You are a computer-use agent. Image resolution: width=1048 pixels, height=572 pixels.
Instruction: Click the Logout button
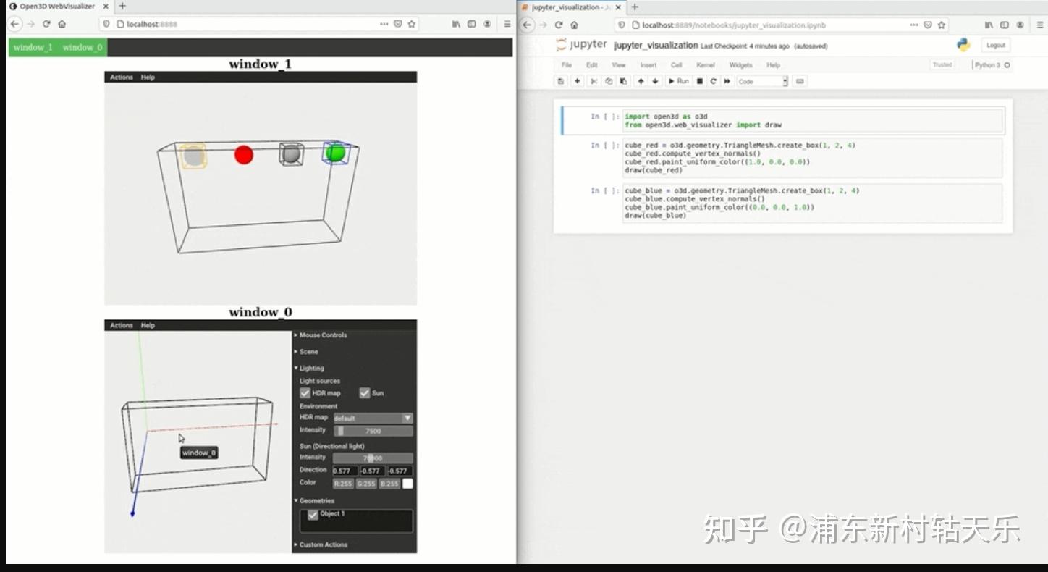pyautogui.click(x=995, y=44)
